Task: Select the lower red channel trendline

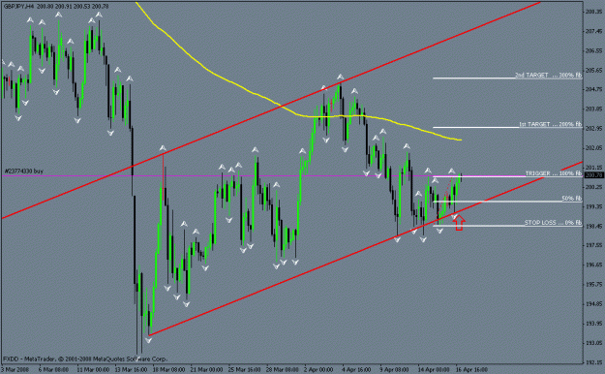Action: 367,248
